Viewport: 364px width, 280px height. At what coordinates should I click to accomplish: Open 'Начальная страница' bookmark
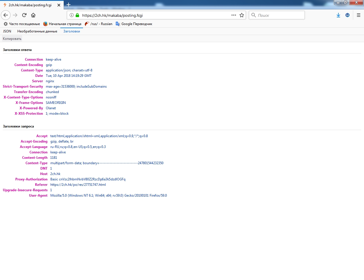(x=62, y=24)
